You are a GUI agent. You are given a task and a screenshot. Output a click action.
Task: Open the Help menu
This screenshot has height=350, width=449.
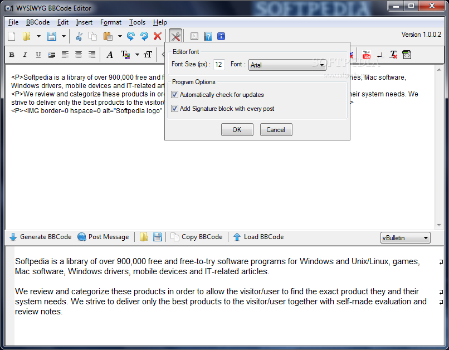[x=160, y=22]
